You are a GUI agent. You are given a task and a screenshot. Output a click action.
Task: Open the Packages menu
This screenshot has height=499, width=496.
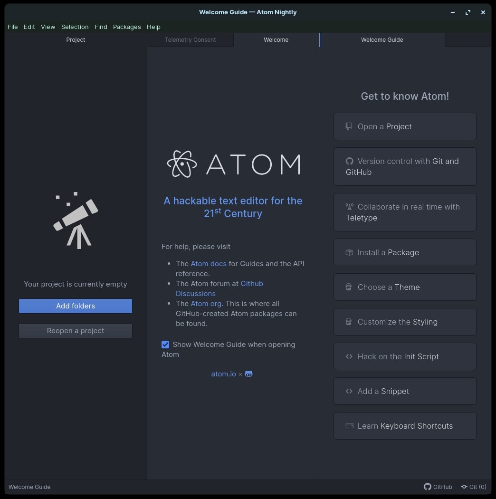pos(127,27)
